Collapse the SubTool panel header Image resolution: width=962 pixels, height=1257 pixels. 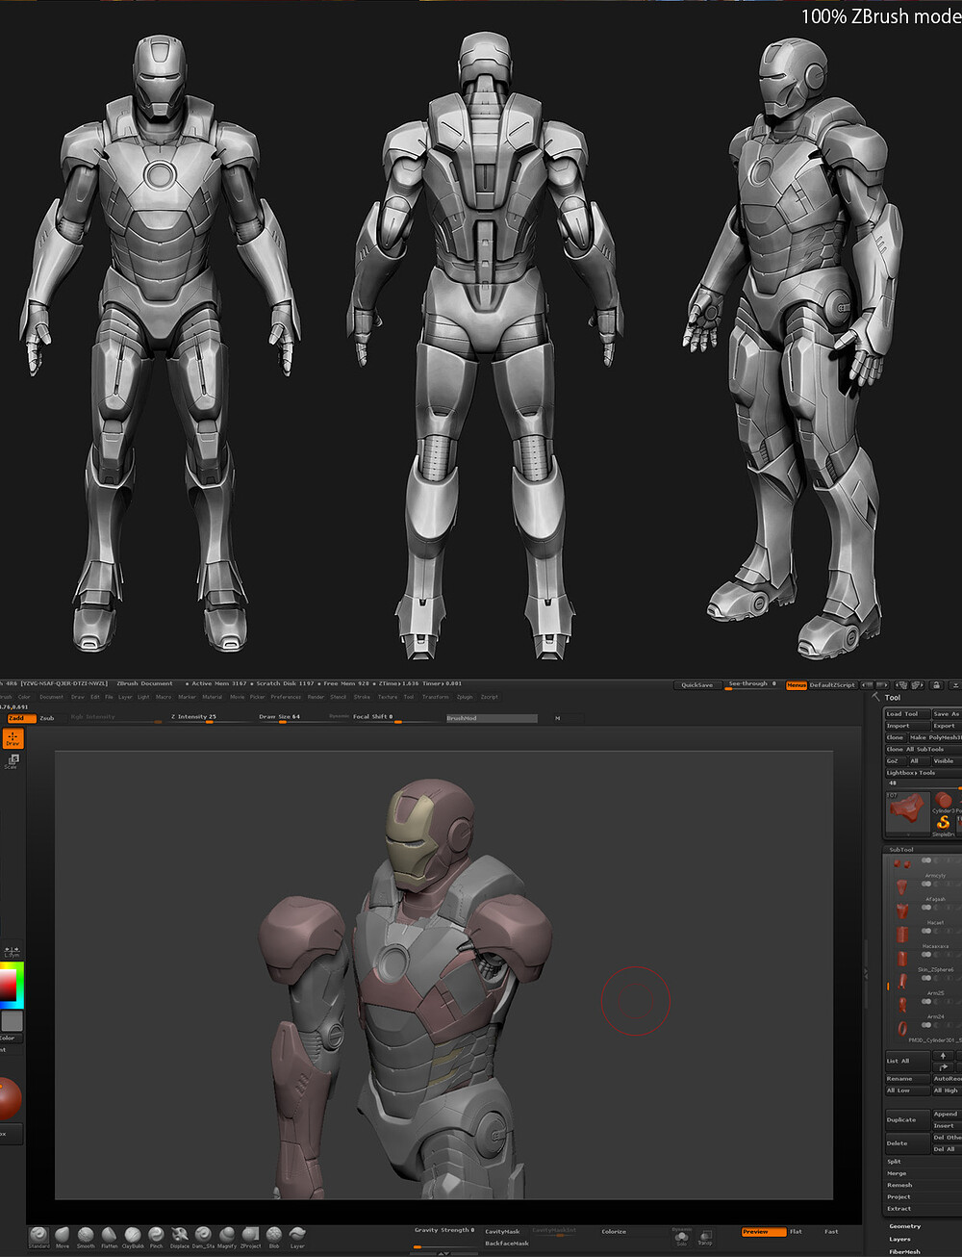pos(901,850)
